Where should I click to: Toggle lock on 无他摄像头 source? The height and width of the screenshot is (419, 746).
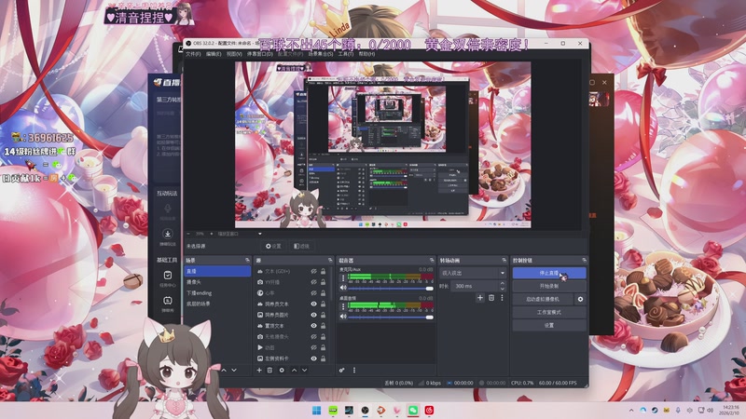coord(323,337)
